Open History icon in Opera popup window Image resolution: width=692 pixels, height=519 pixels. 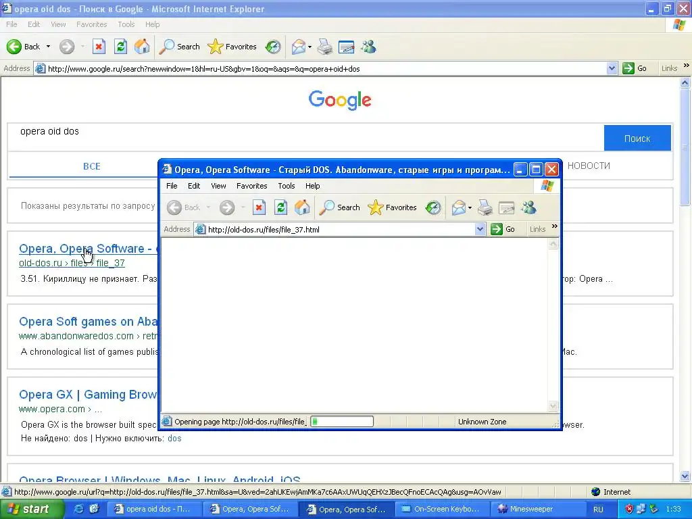click(433, 207)
